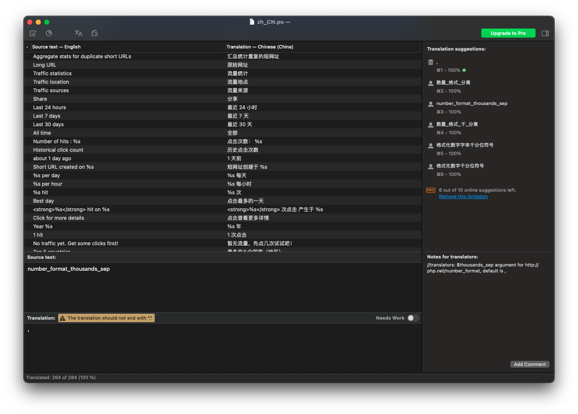Screen dimensions: 578x414
Task: Click the status dot column header
Action: click(x=27, y=47)
